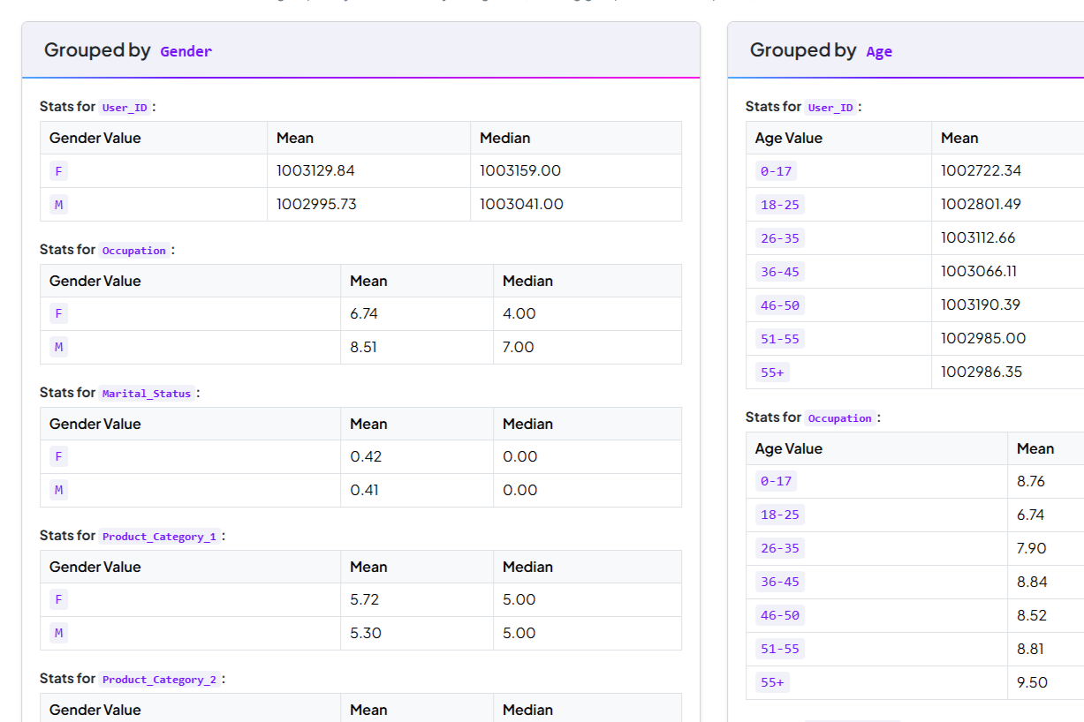Click the 0-17 tag in Age Occupation table

(776, 482)
